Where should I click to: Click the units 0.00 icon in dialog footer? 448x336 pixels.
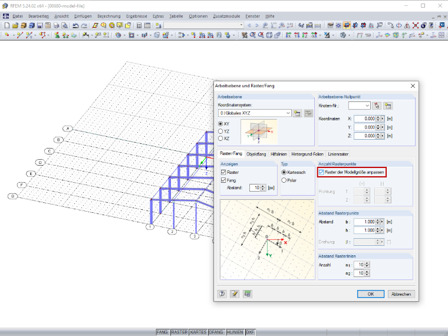pos(248,294)
